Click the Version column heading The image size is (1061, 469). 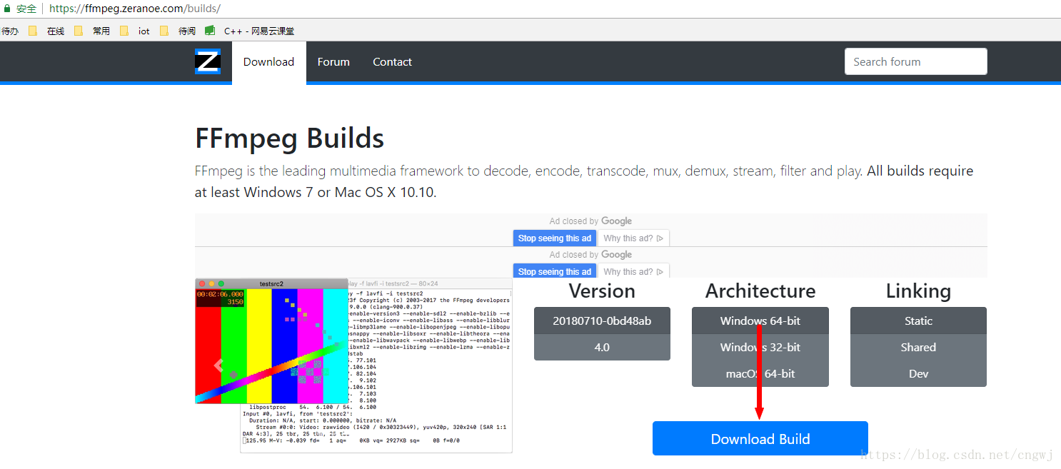click(x=602, y=291)
